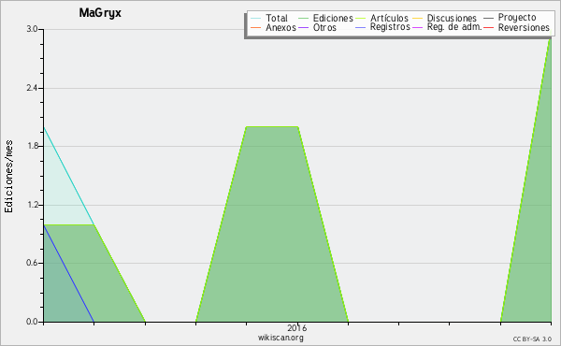Viewport: 561px width, 346px height.
Task: Click the 'Artículos' legend label
Action: (389, 18)
